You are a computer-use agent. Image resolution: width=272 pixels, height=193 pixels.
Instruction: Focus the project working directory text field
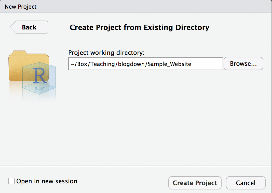pos(145,64)
